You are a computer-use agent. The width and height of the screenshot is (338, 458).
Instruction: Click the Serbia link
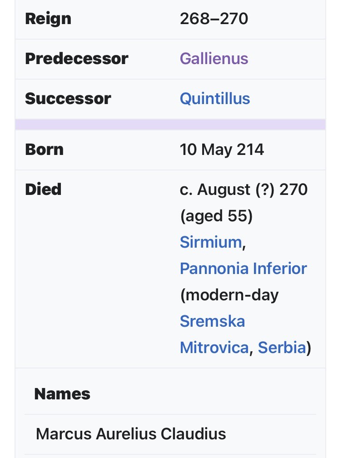282,348
